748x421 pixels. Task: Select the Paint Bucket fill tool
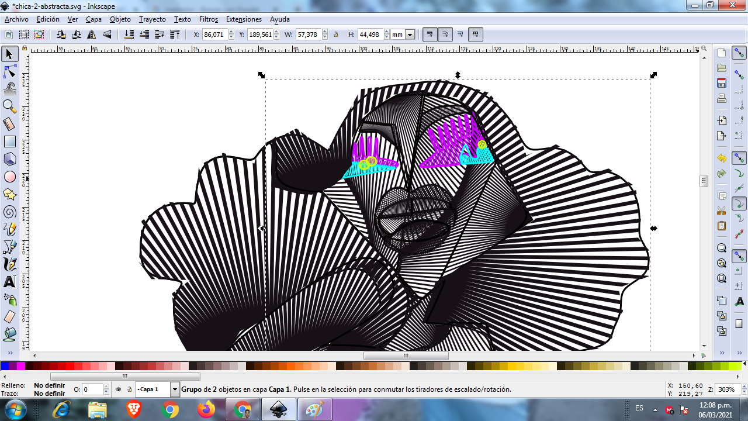(9, 334)
